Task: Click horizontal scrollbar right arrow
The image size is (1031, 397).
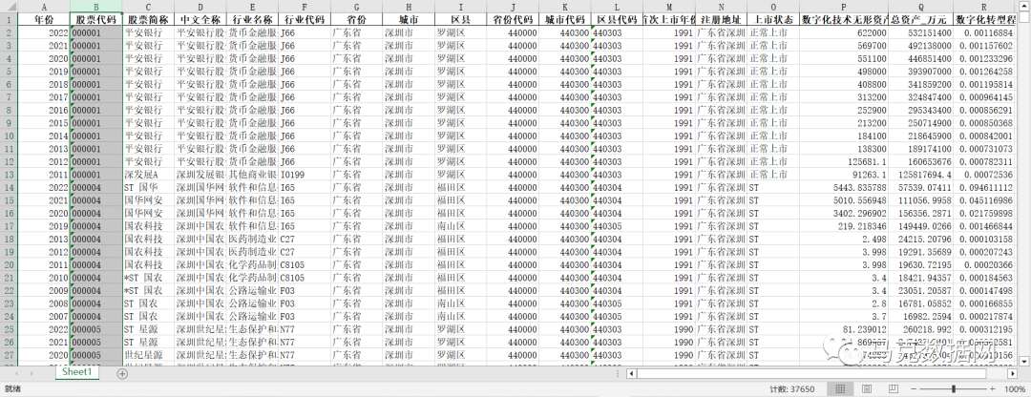Action: (x=1012, y=373)
